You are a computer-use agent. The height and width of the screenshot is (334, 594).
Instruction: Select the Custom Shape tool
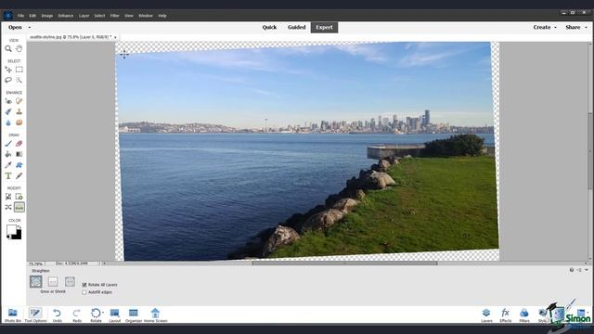[x=19, y=165]
